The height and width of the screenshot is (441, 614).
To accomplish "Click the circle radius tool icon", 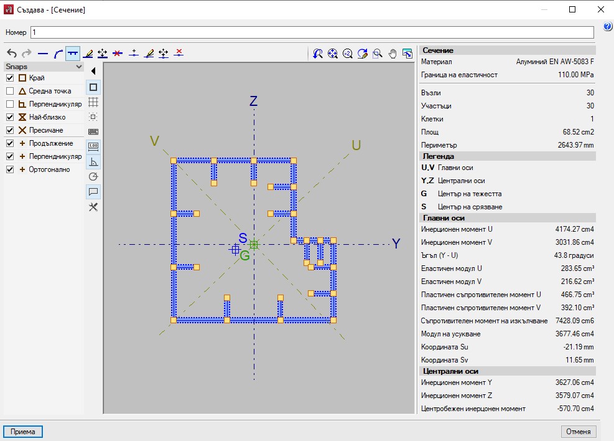I will pyautogui.click(x=93, y=176).
